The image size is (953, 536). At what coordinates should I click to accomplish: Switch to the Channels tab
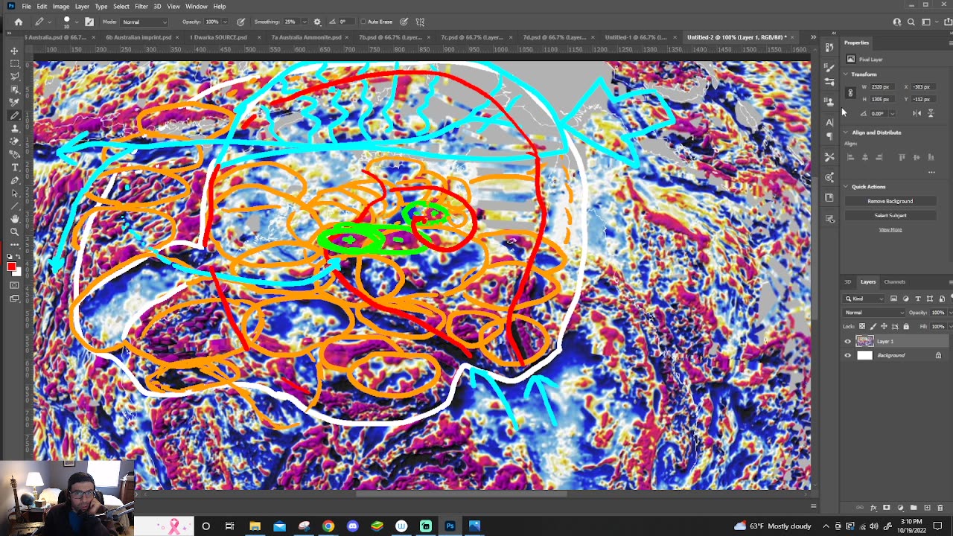tap(894, 282)
